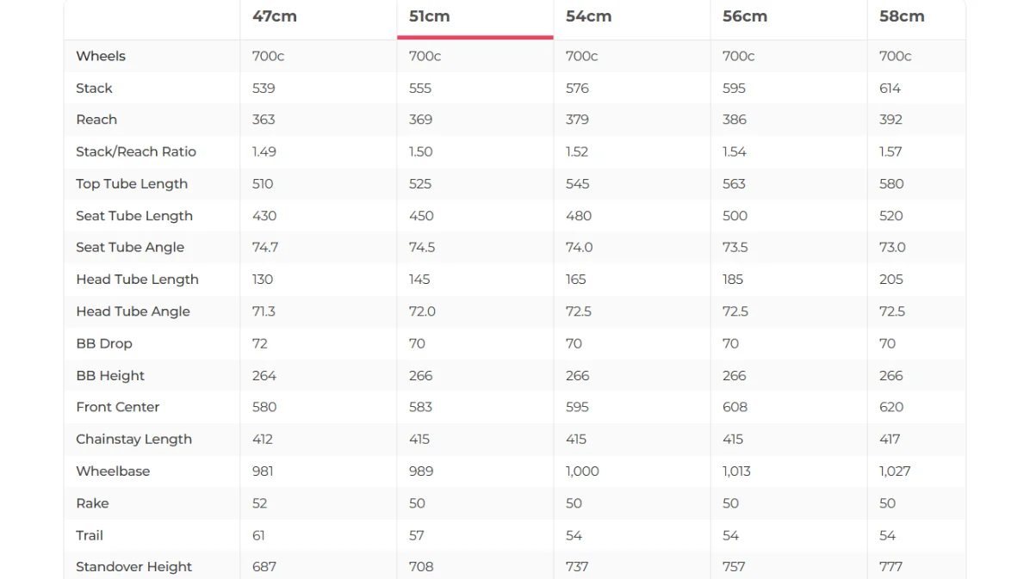
Task: Select the 51cm size column header
Action: (430, 16)
